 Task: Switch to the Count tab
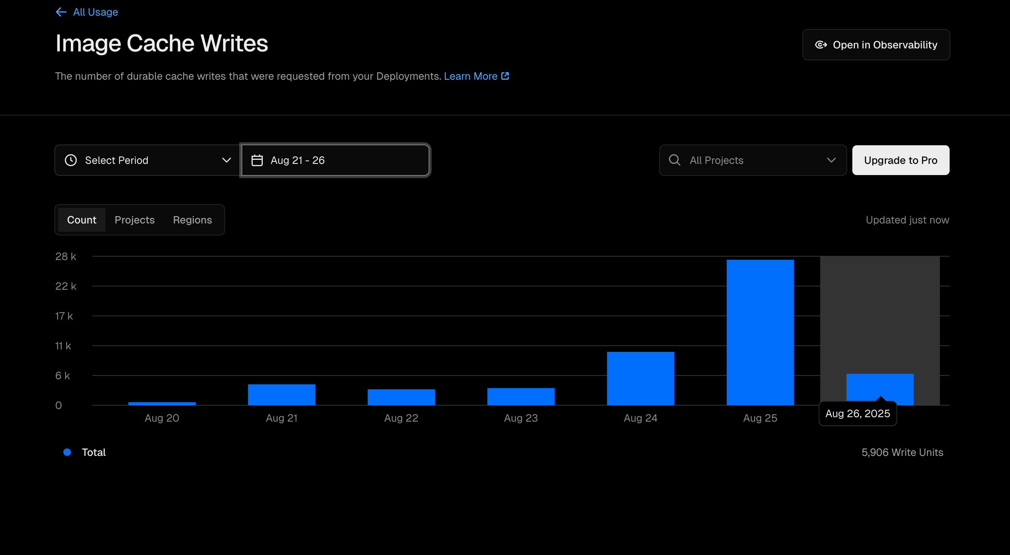pyautogui.click(x=82, y=220)
